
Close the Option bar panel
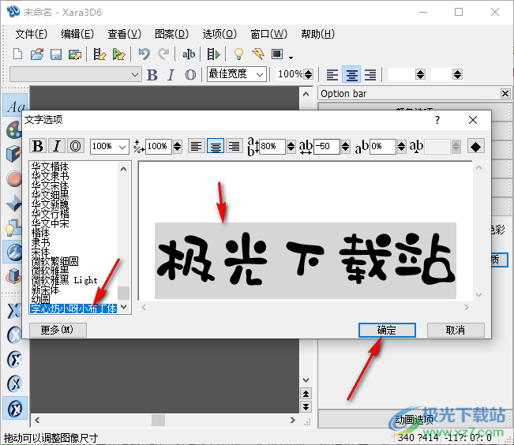point(505,94)
